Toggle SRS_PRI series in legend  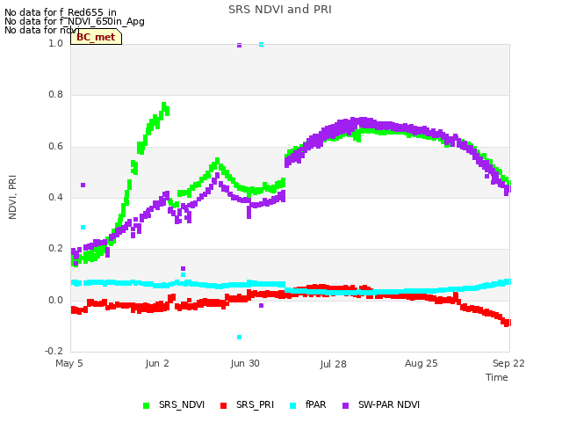click(247, 405)
